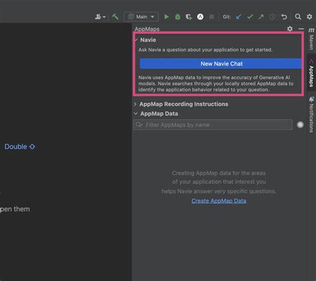Click the 'Navie uses AppMap data' paragraph
This screenshot has height=281, width=316.
[216, 83]
